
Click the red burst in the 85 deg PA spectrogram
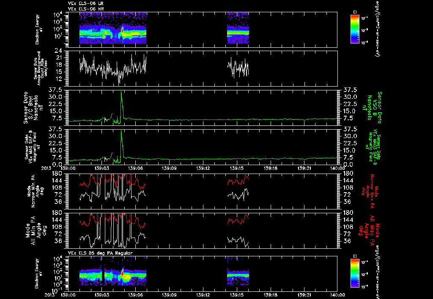pos(122,273)
